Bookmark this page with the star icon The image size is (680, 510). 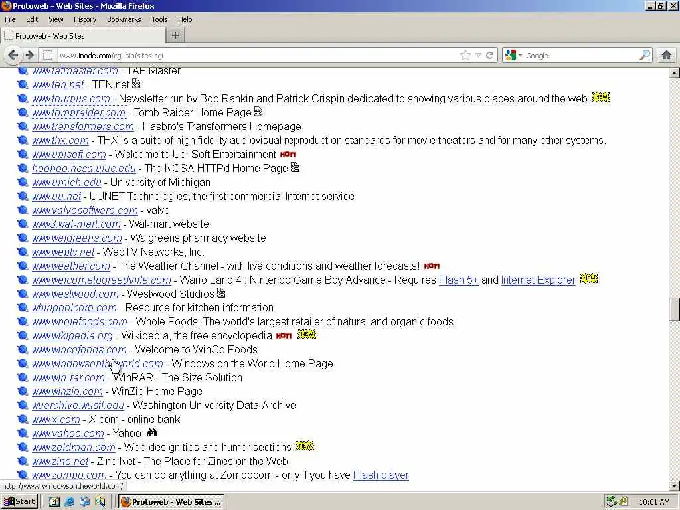click(x=466, y=56)
